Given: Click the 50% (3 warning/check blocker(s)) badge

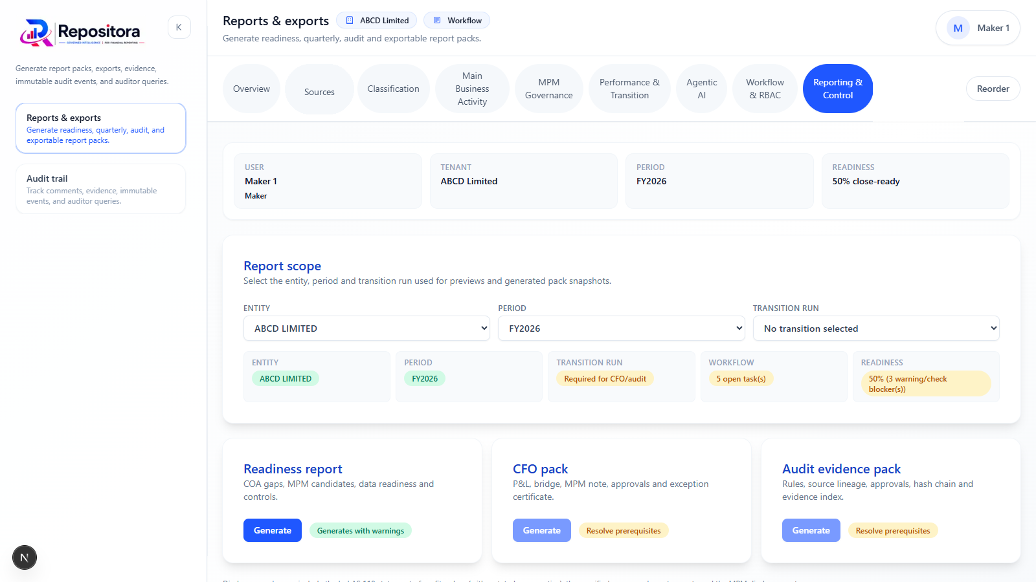Looking at the screenshot, I should [926, 383].
